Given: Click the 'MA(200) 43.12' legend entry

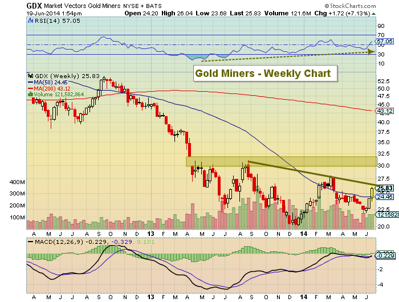Looking at the screenshot, I should [x=49, y=88].
